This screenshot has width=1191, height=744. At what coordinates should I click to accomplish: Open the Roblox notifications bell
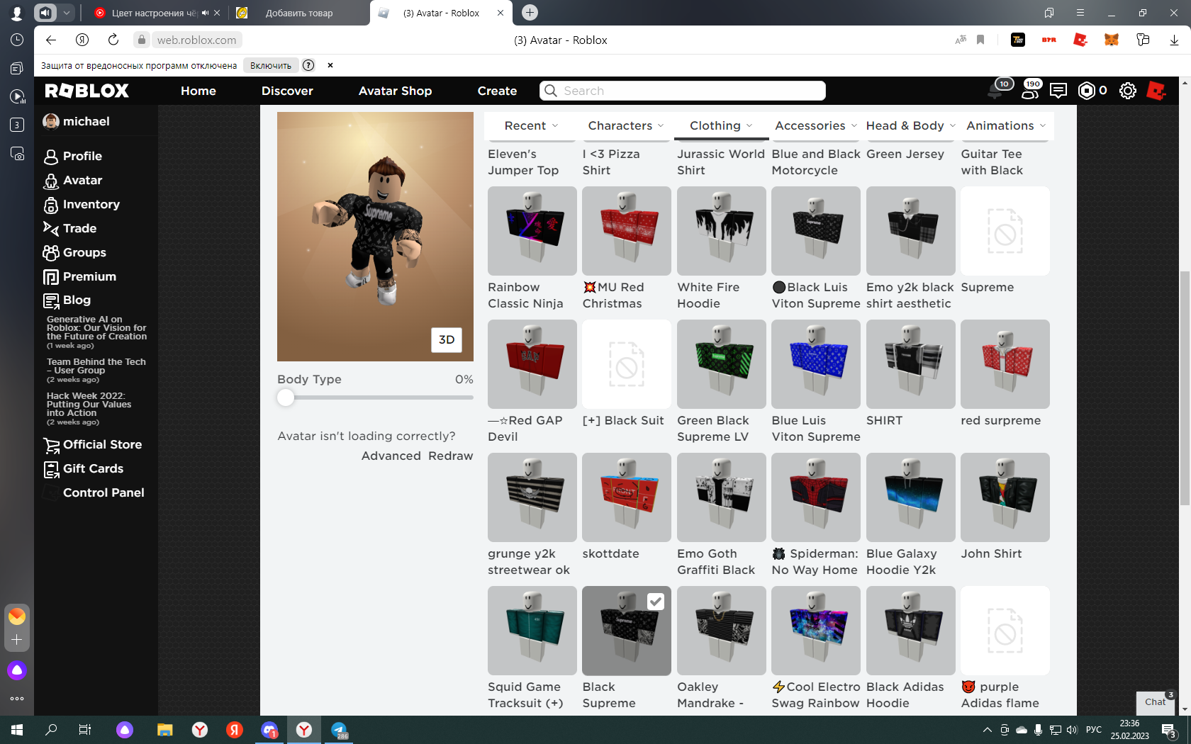pos(996,91)
